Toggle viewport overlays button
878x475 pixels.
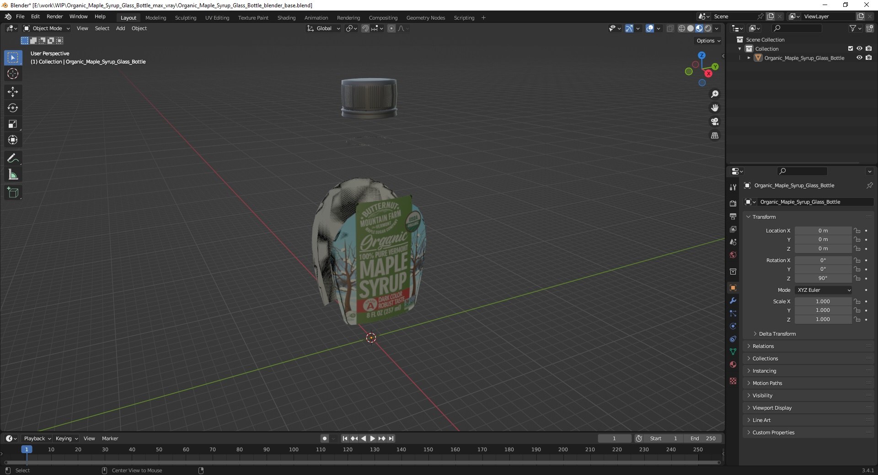(650, 28)
